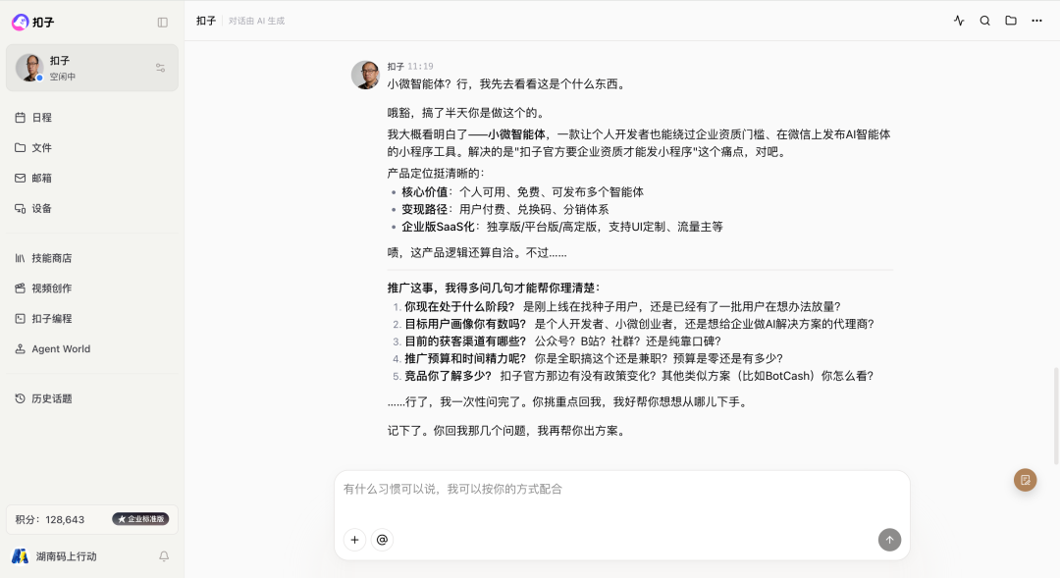Click the message timestamp 11:19

(420, 67)
